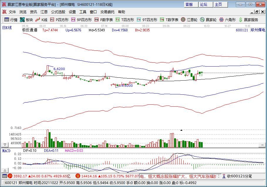Open the 六角形 hexagon tool
This screenshot has width=267, height=187.
pyautogui.click(x=227, y=20)
